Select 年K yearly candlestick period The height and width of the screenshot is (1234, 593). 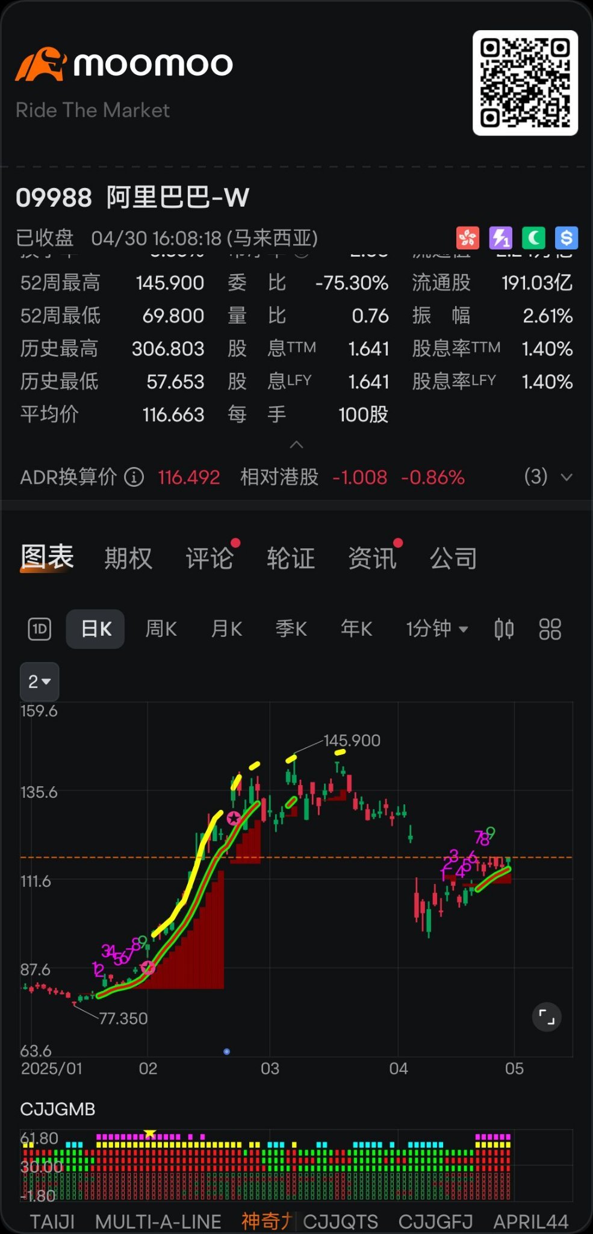click(x=356, y=629)
